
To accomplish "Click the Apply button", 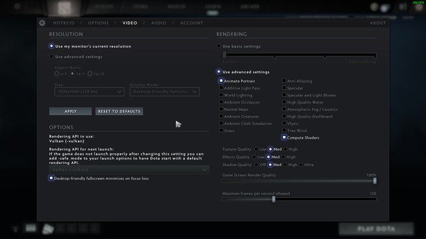I will (x=71, y=112).
